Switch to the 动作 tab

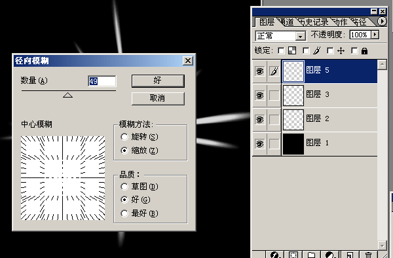click(341, 22)
